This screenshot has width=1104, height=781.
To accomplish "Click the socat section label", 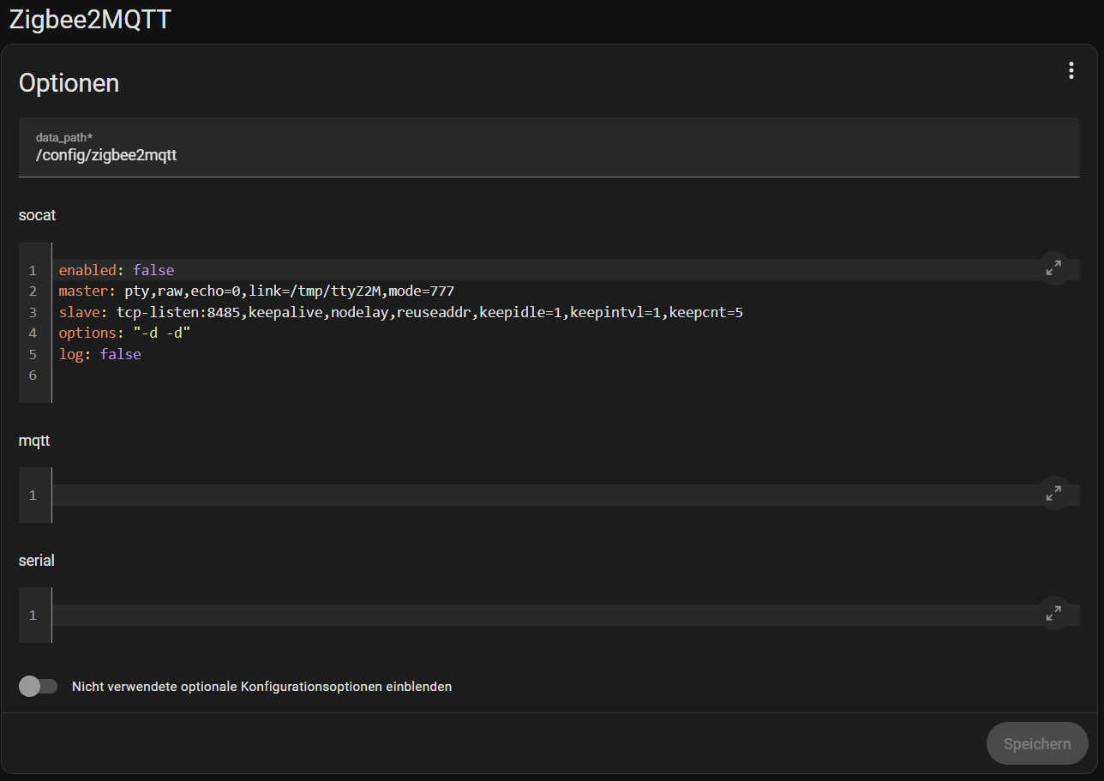I will point(37,215).
